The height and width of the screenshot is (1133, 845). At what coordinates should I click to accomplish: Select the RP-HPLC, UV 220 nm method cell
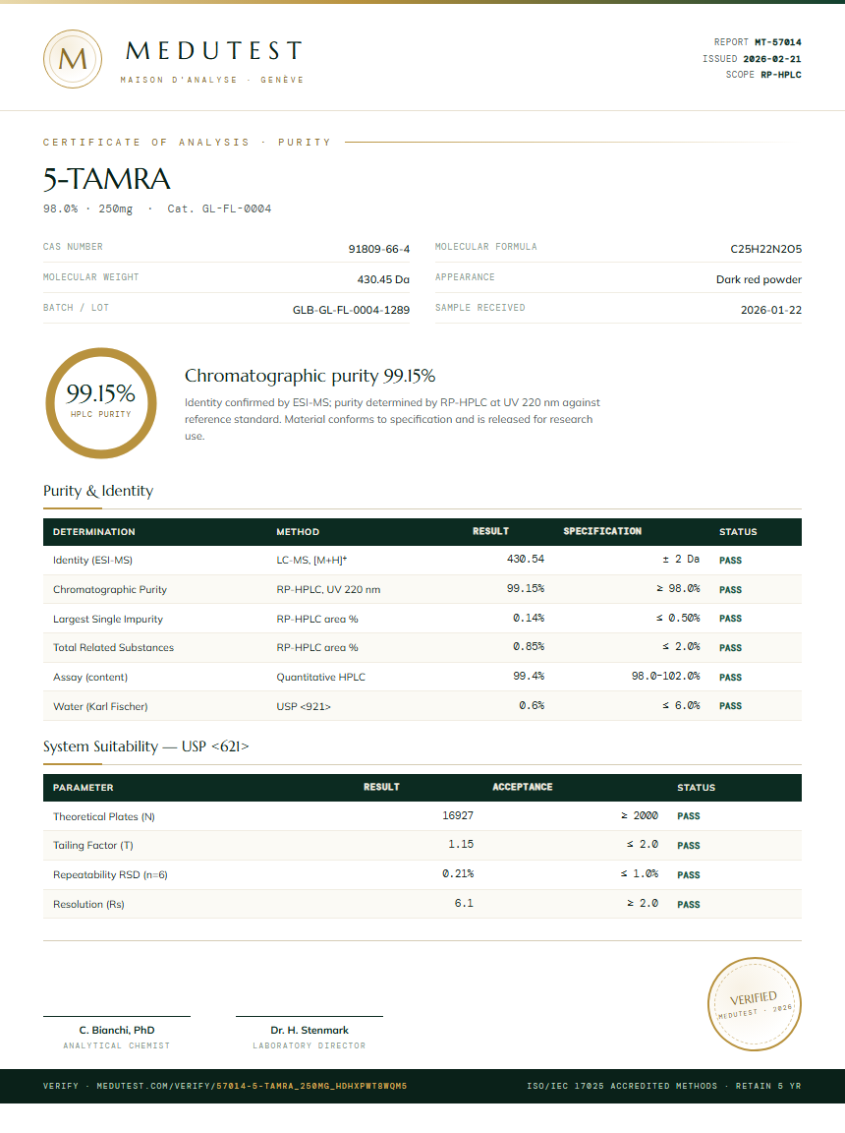point(328,590)
